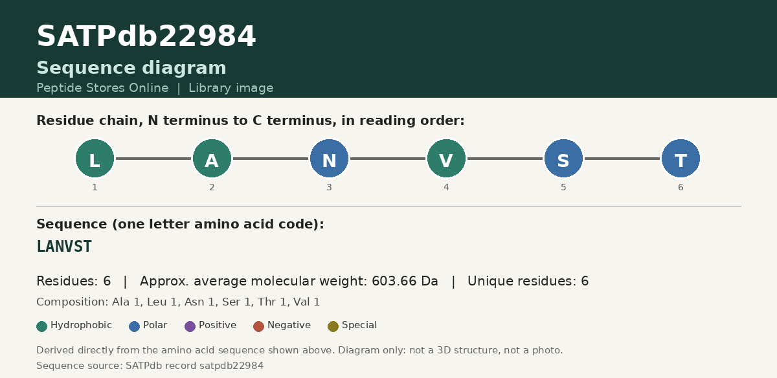Select the Special legend swatch
The image size is (777, 378).
click(x=333, y=326)
